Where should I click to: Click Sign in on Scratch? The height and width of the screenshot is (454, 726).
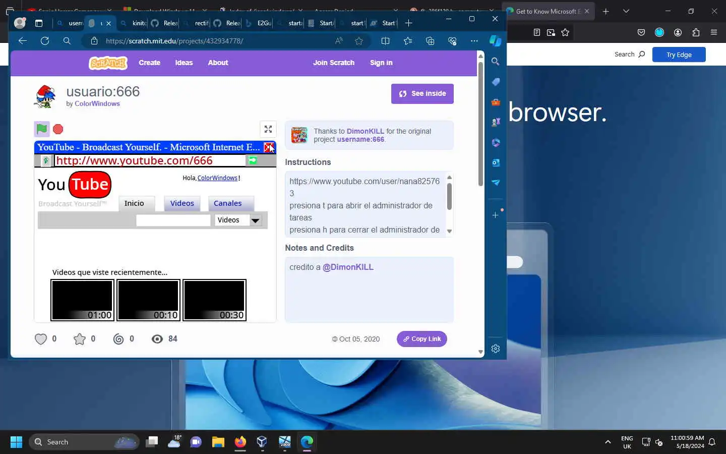(x=381, y=63)
